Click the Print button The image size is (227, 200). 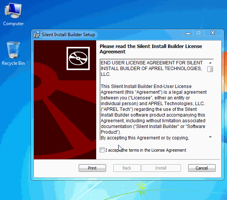[92, 168]
